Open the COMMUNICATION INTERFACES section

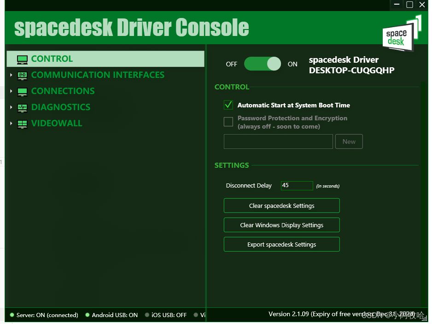(x=98, y=75)
